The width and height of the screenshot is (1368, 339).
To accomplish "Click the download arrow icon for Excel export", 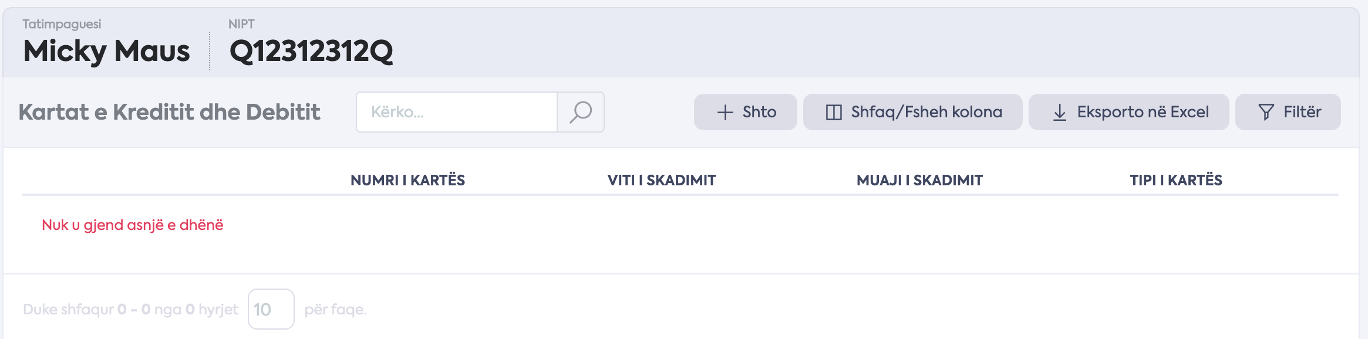I will [x=1060, y=113].
